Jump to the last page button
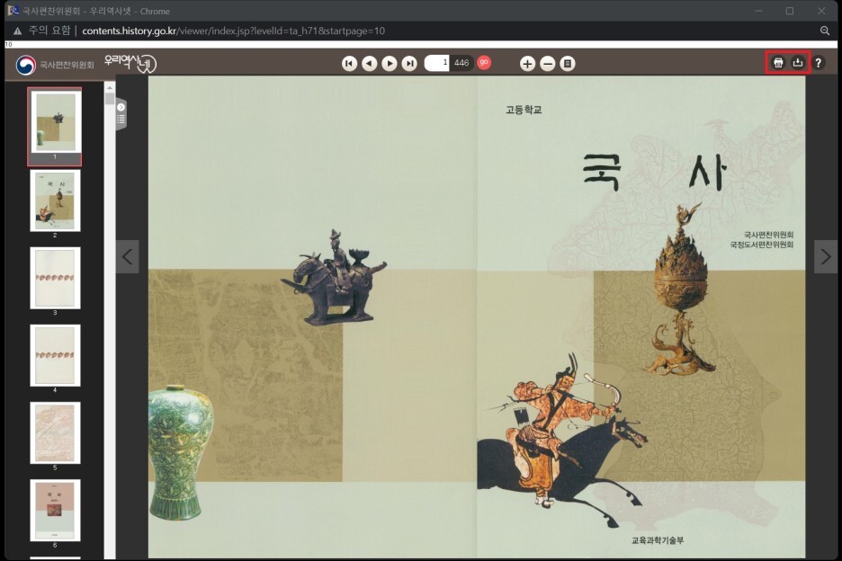 pyautogui.click(x=409, y=63)
